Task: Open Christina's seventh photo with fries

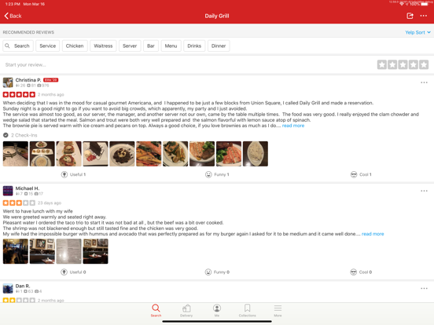Action: [175, 154]
